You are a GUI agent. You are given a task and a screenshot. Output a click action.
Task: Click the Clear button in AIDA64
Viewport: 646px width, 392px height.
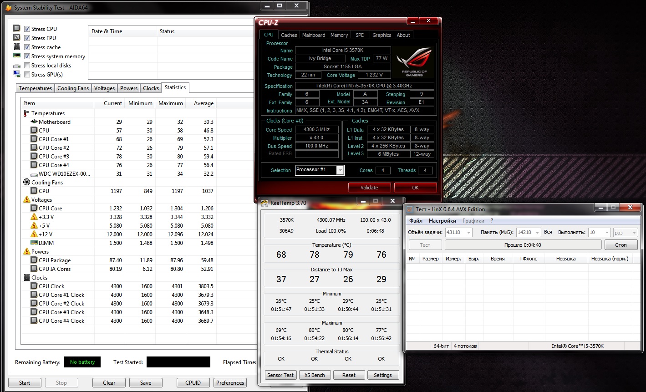coord(109,382)
